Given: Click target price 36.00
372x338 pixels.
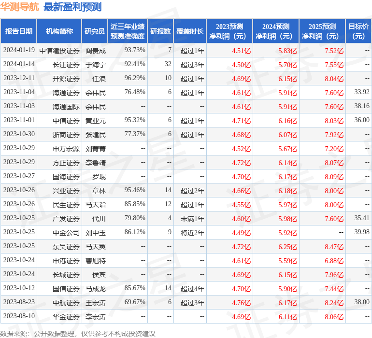Looking at the screenshot, I should point(362,120).
